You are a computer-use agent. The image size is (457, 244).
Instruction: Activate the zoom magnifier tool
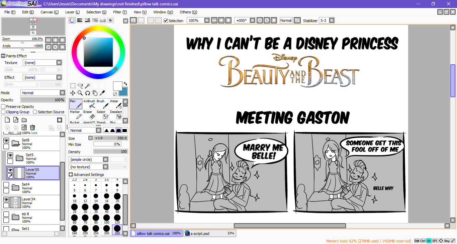80,93
